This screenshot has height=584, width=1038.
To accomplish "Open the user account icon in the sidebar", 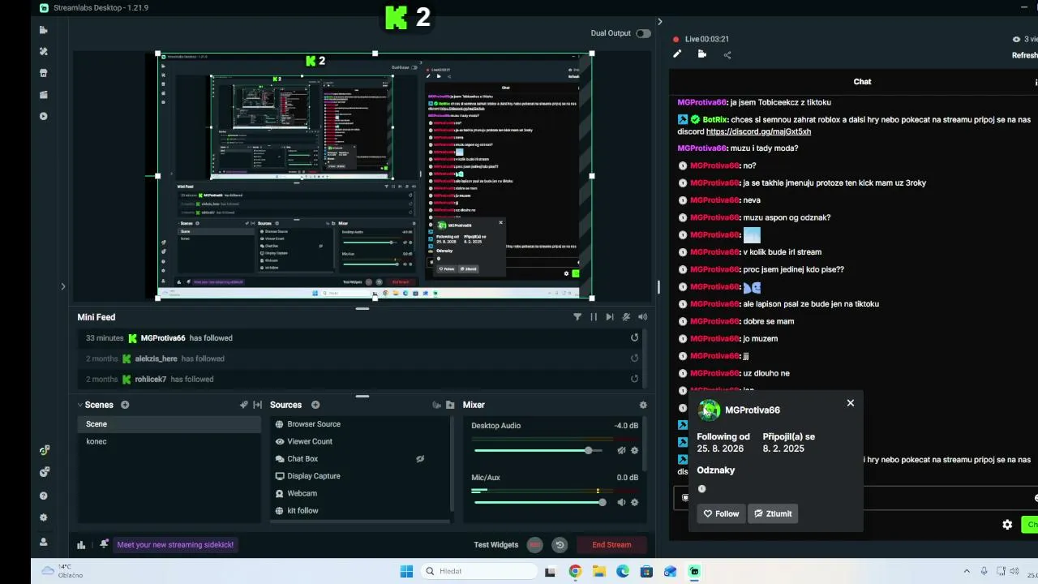I will (x=44, y=542).
